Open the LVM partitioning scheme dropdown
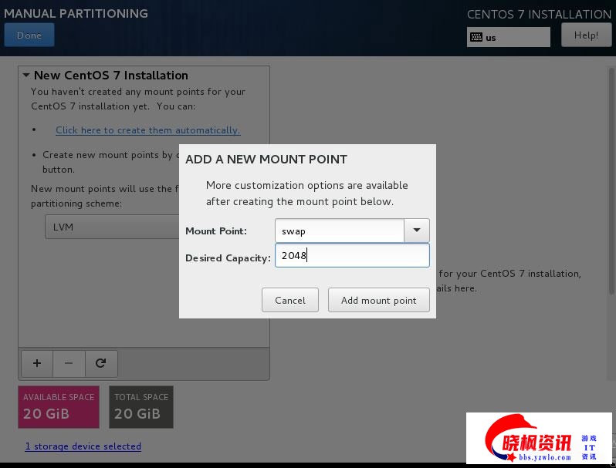The width and height of the screenshot is (616, 468). (x=112, y=227)
